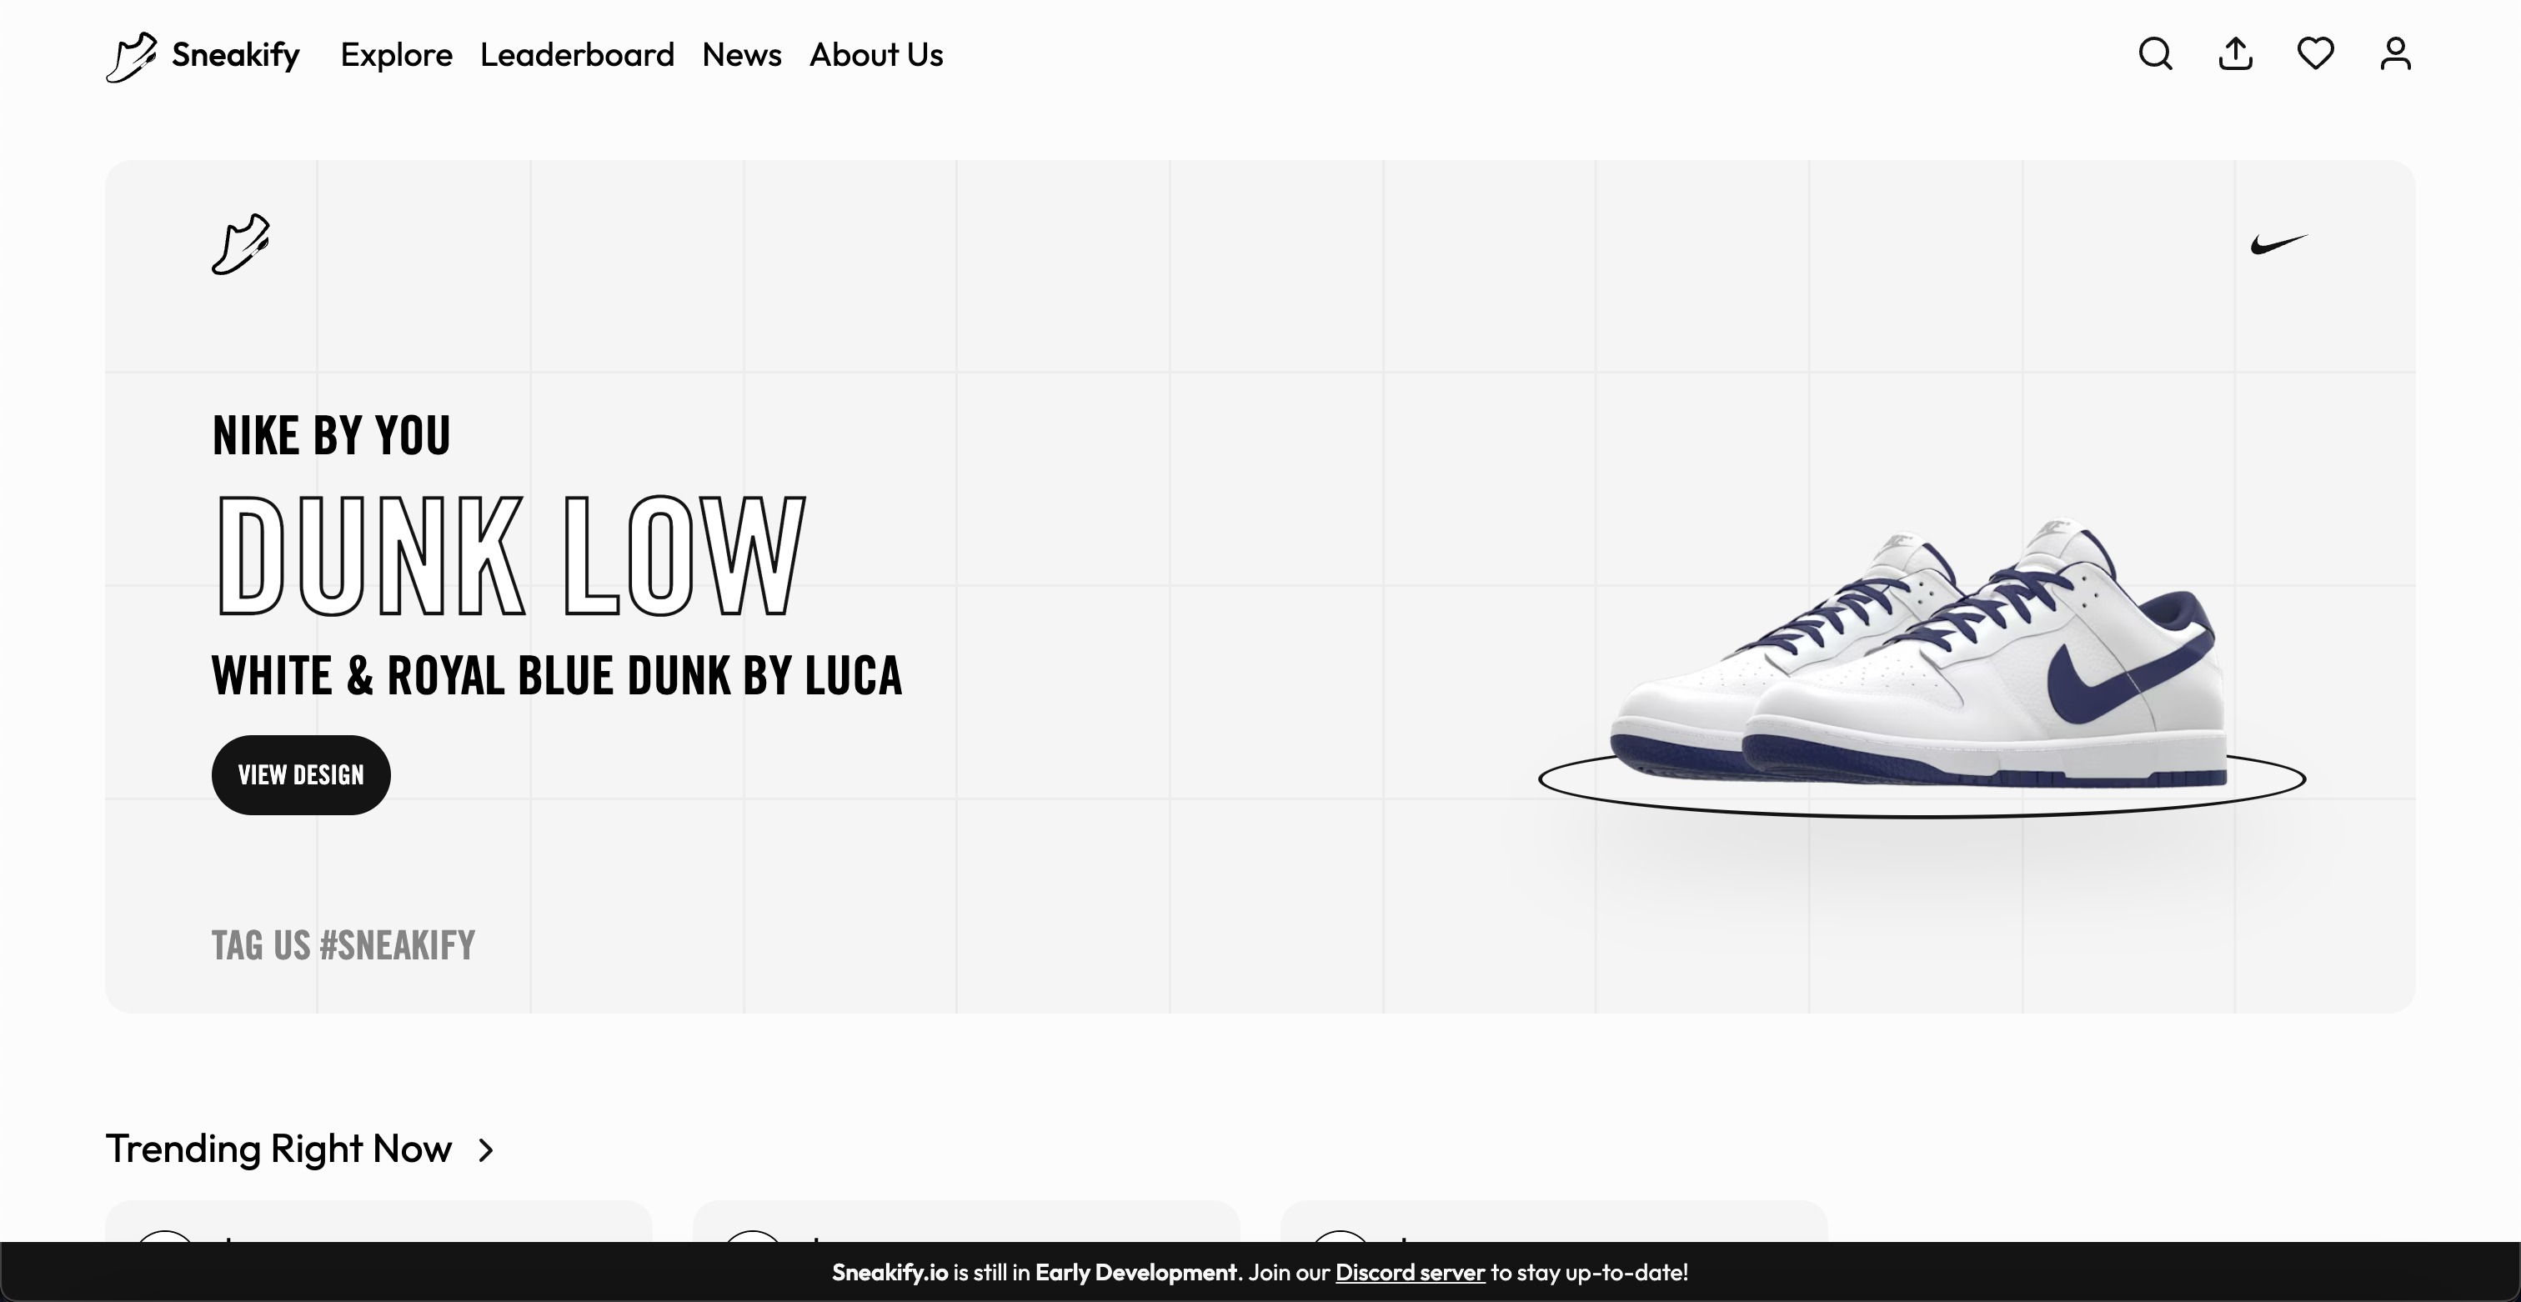Click the Sneakify brand name text
The image size is (2521, 1302).
click(236, 55)
